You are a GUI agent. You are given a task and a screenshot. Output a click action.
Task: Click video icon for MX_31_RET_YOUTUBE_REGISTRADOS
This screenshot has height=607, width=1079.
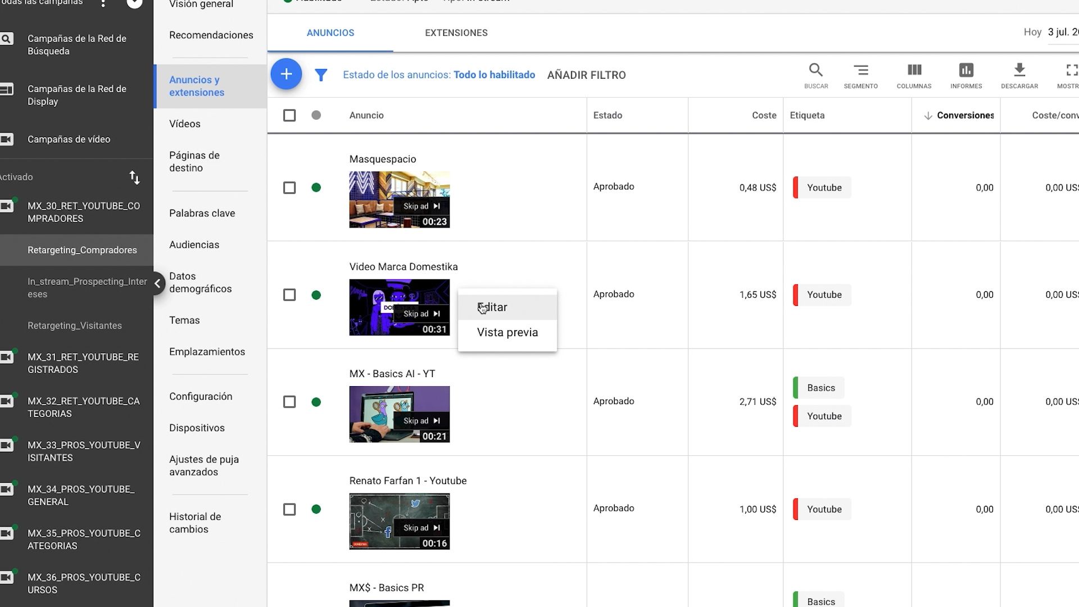[6, 357]
